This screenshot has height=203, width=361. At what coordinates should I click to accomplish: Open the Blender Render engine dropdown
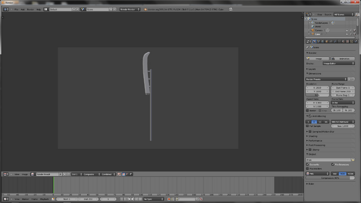130,10
